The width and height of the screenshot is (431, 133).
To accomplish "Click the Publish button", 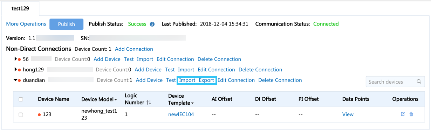I will (x=67, y=24).
